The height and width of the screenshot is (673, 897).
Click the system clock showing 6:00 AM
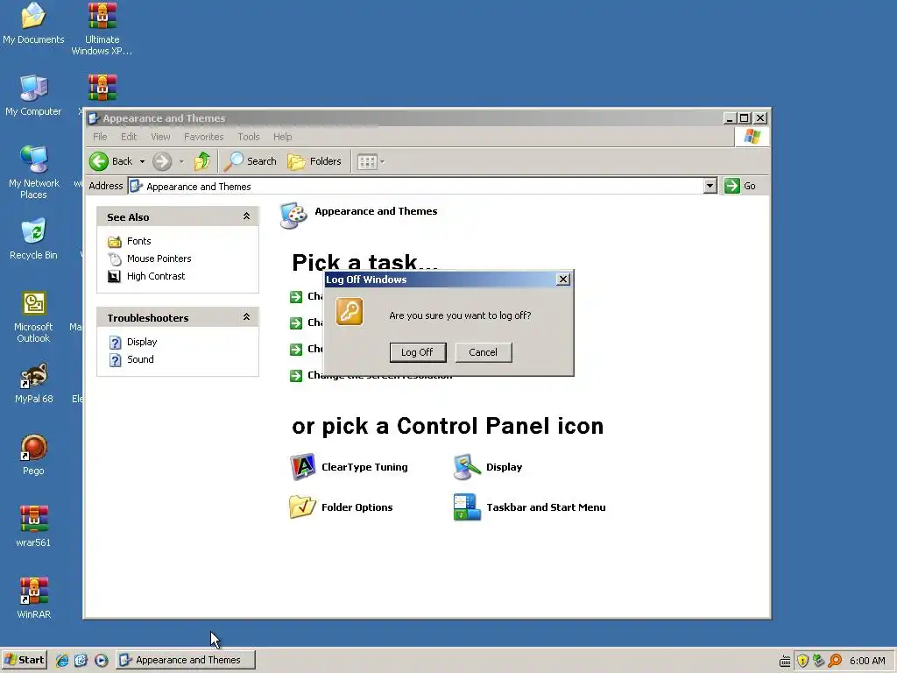click(x=867, y=661)
